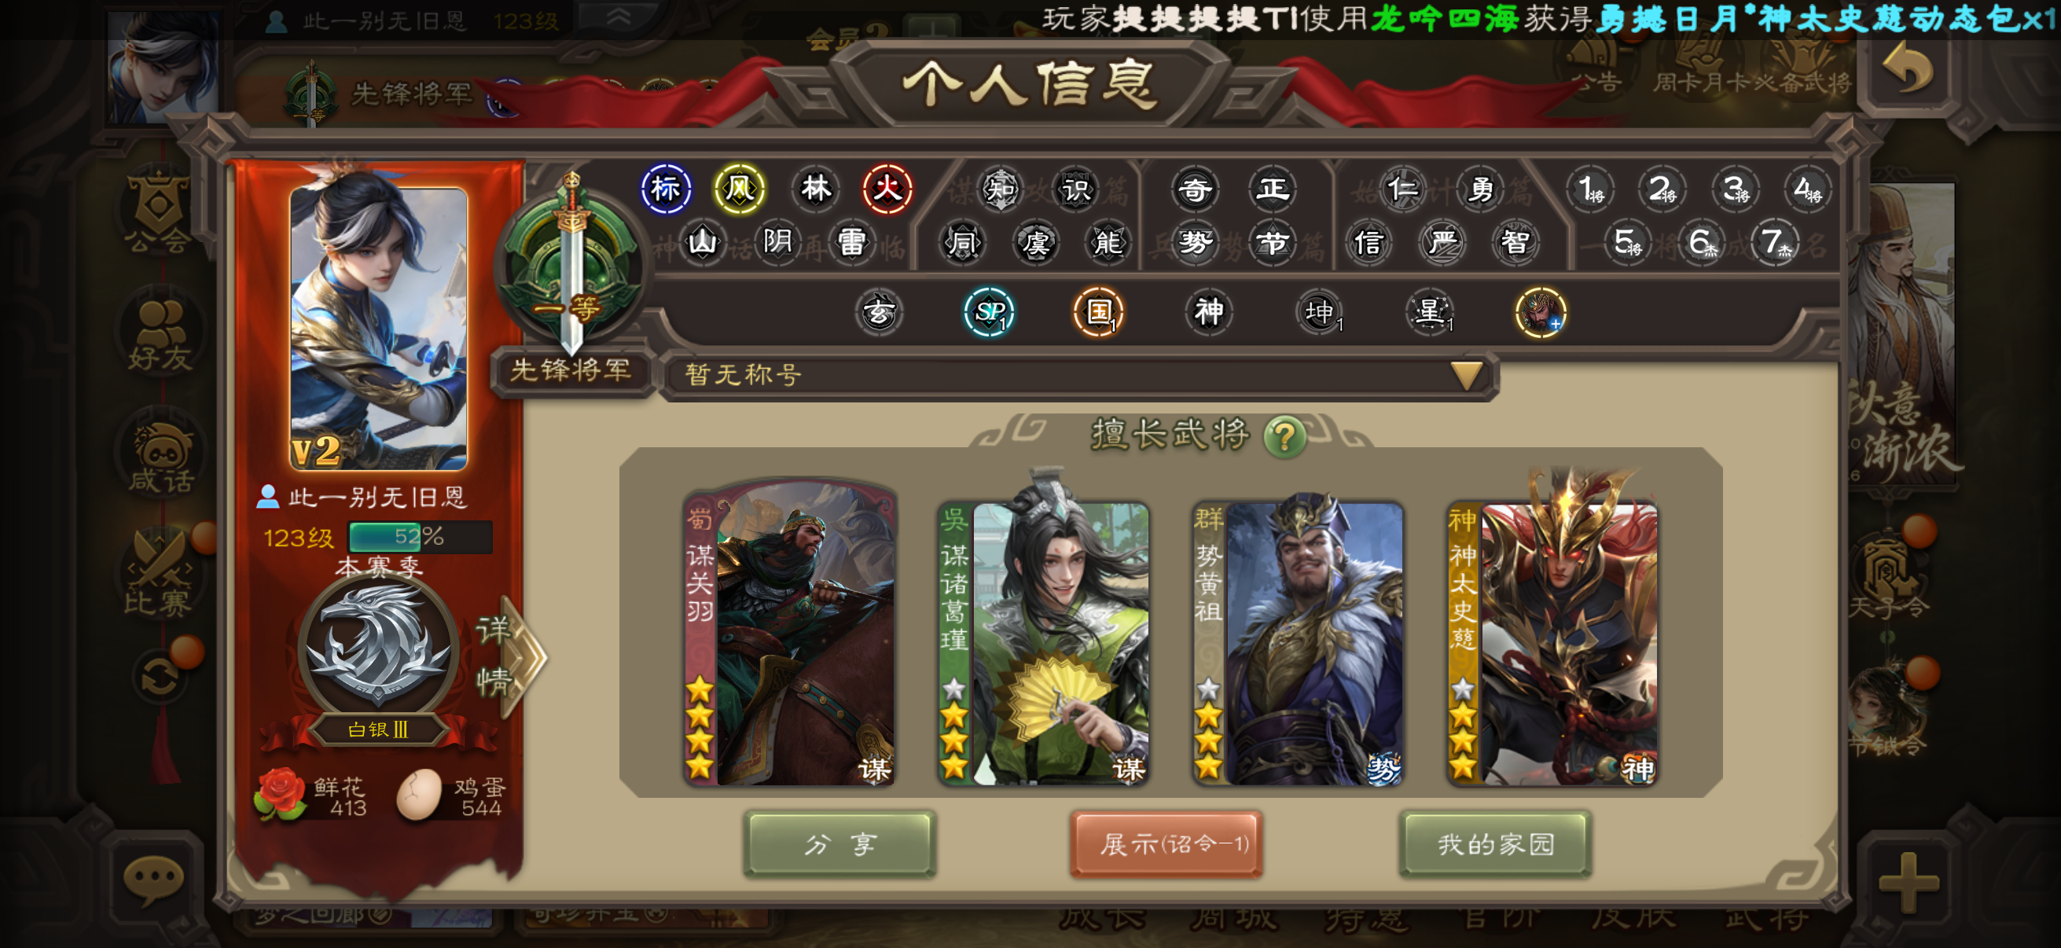Click the chat speech bubble icon
Image resolution: width=2061 pixels, height=948 pixels.
point(152,878)
